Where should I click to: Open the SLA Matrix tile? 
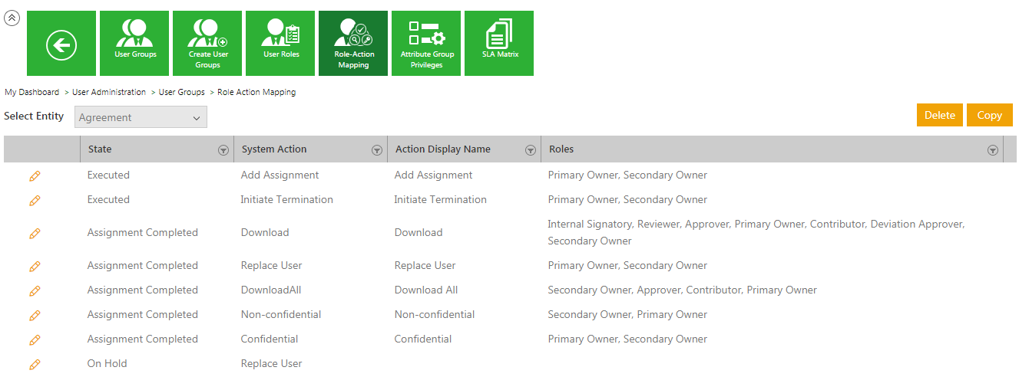[499, 44]
